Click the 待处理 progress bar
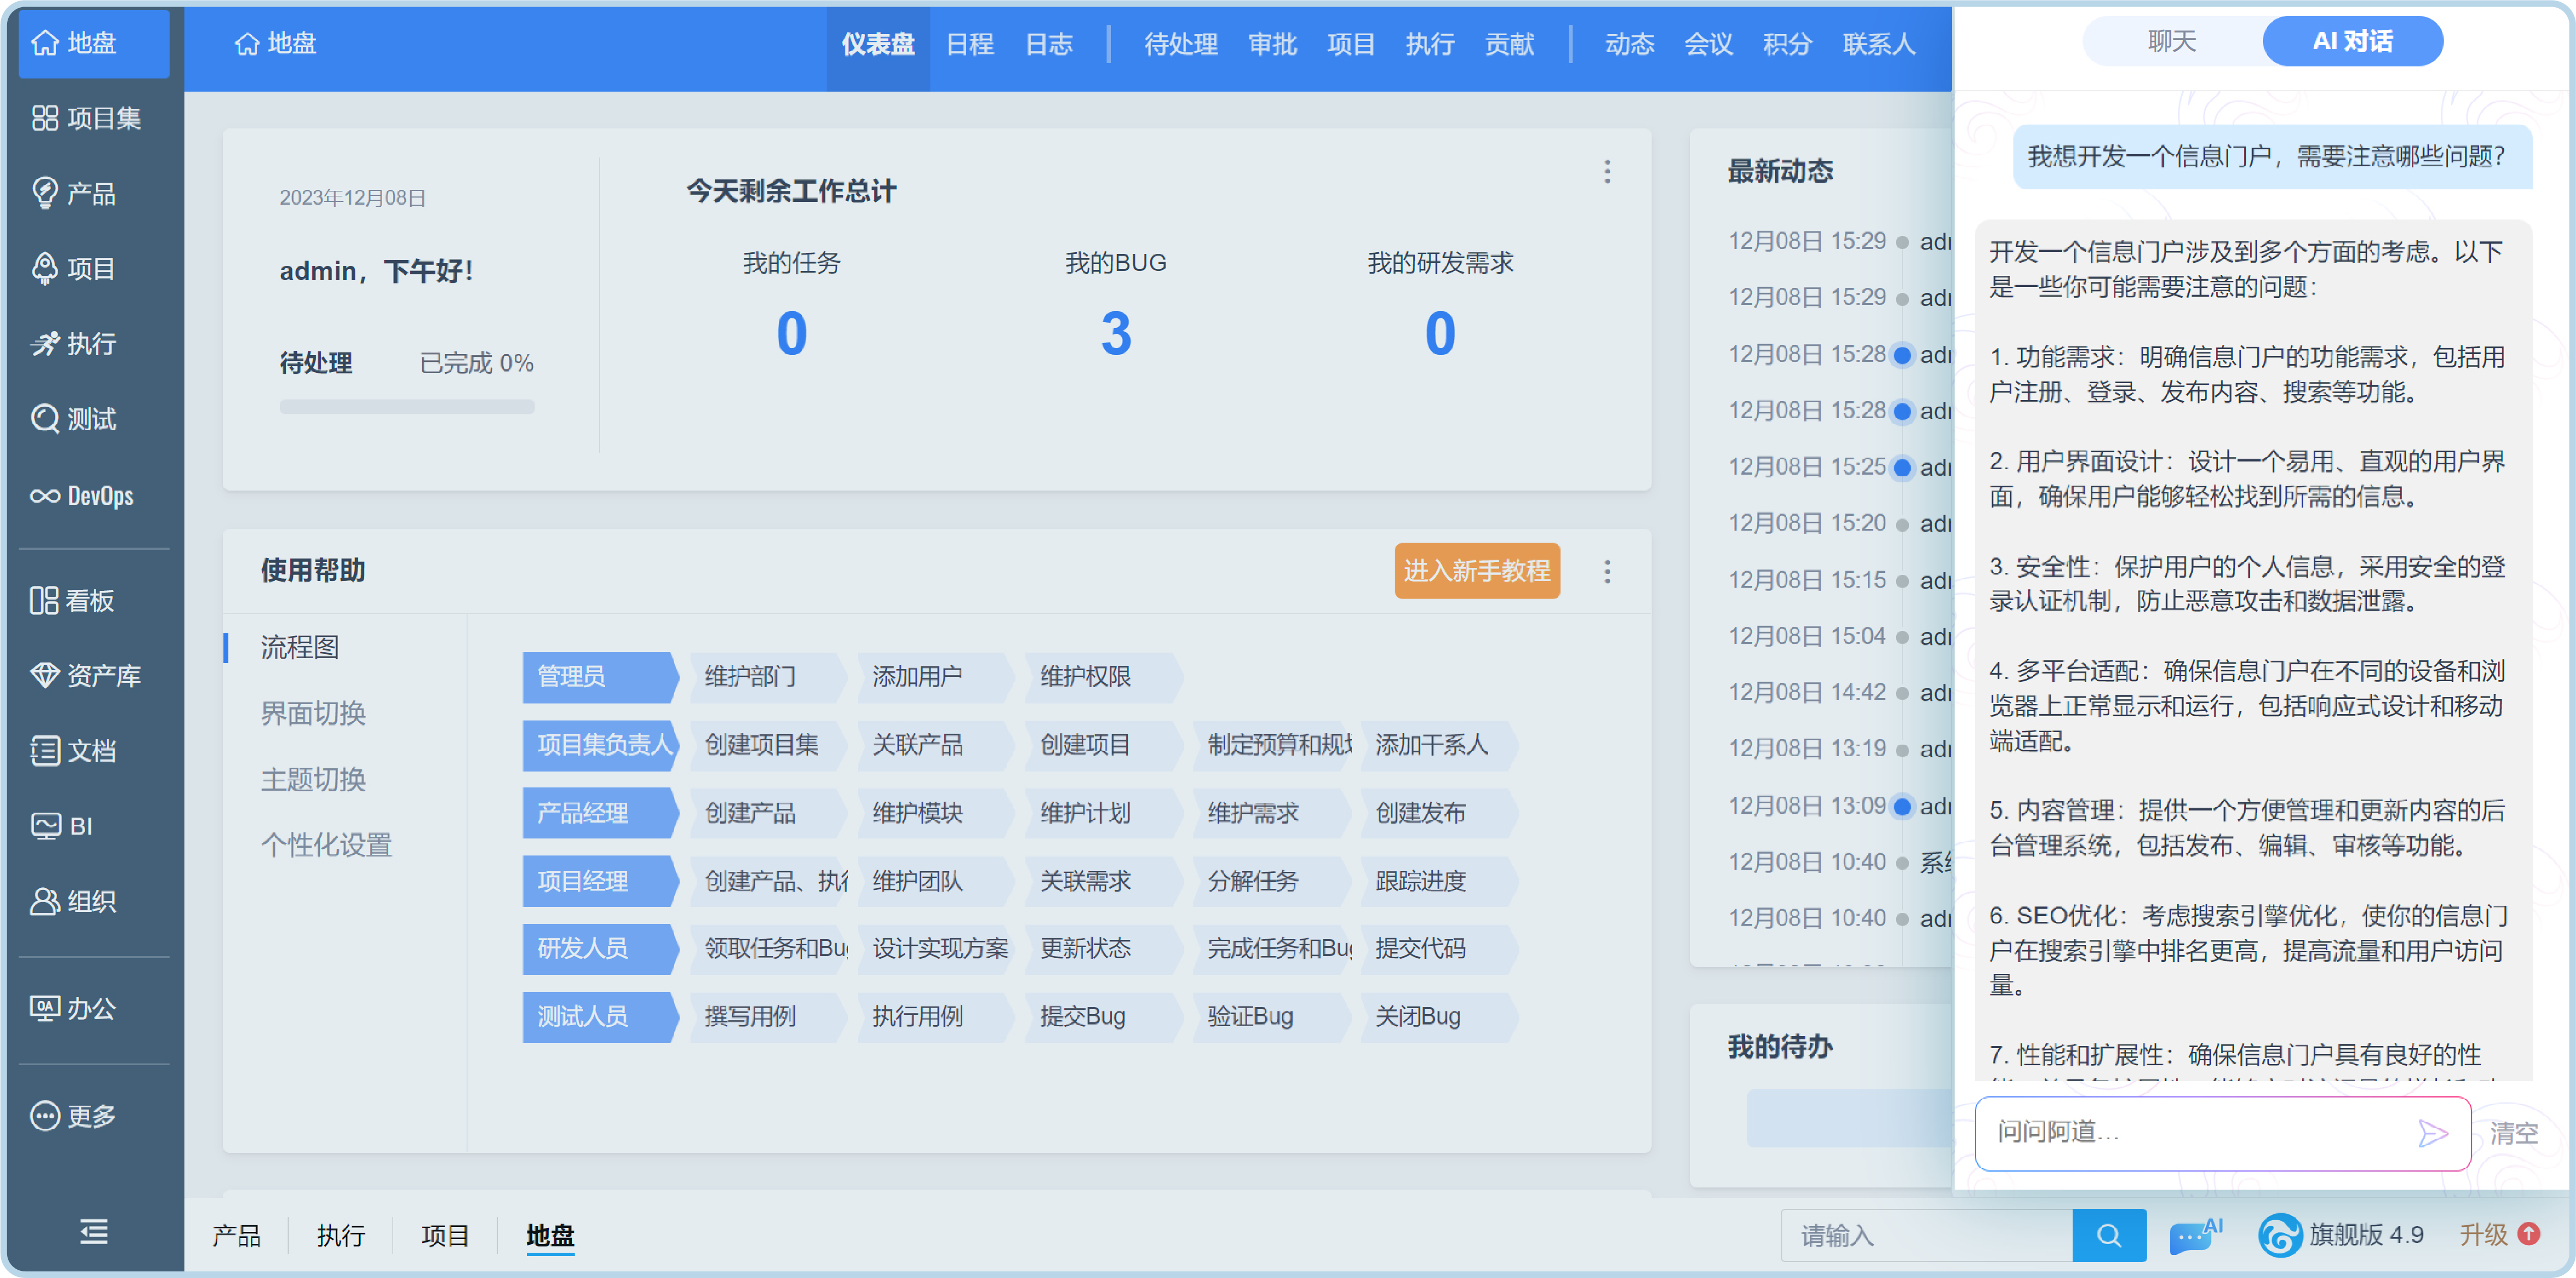 click(406, 407)
